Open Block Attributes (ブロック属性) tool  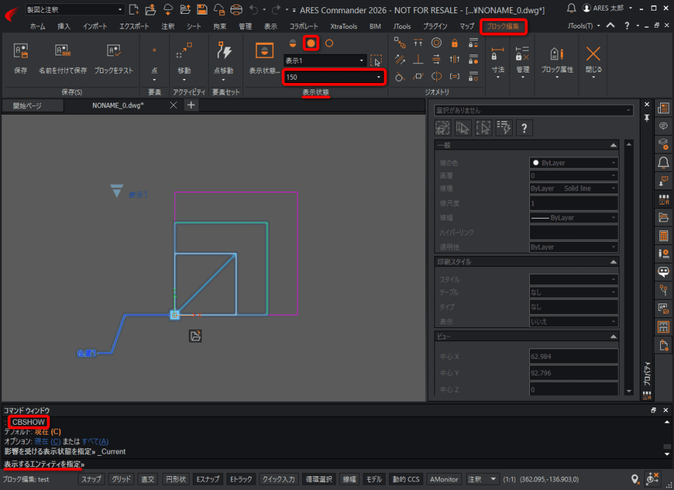(557, 54)
